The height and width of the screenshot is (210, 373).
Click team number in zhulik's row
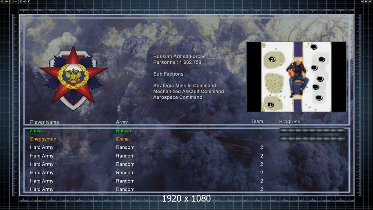(261, 130)
